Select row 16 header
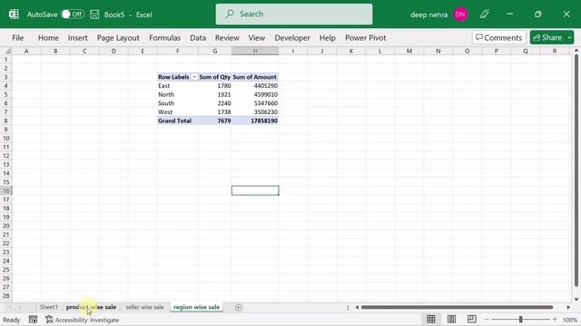Screen dimensions: 581x326 6,191
